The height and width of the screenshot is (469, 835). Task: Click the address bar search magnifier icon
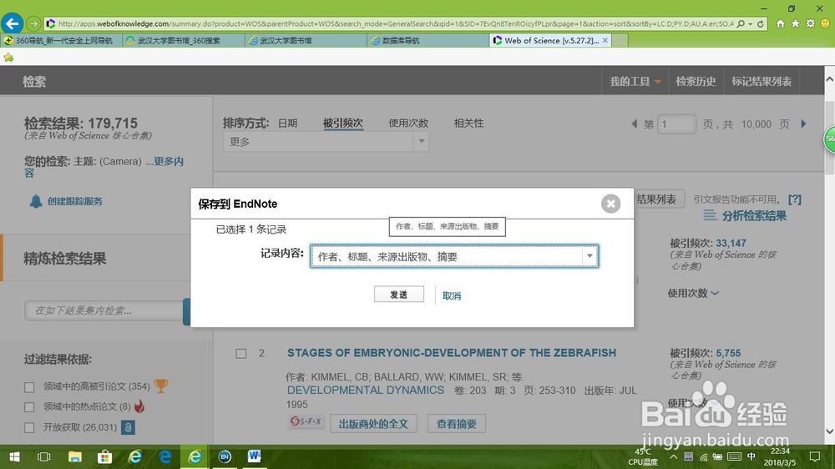(x=741, y=24)
